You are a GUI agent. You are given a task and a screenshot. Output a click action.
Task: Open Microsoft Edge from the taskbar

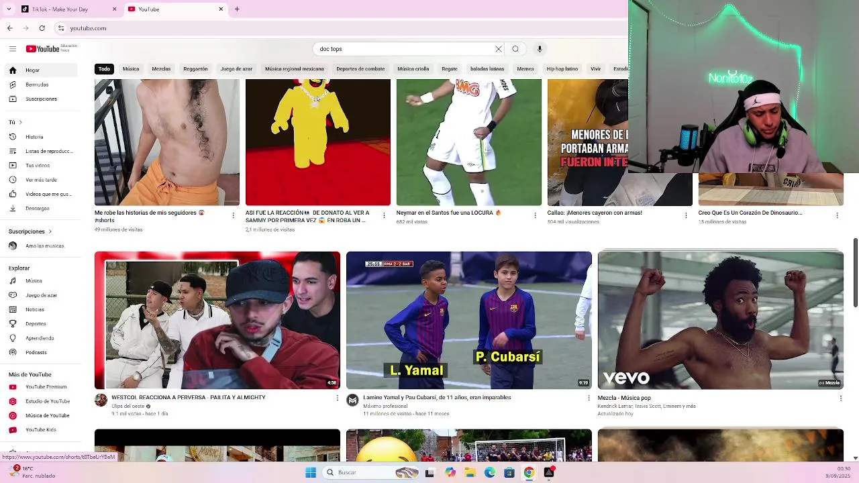tap(490, 472)
